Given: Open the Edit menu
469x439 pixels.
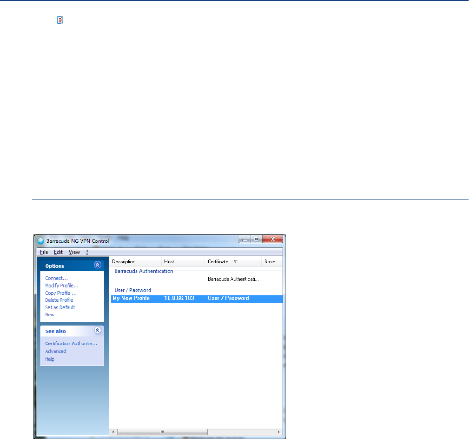Looking at the screenshot, I should pyautogui.click(x=58, y=252).
